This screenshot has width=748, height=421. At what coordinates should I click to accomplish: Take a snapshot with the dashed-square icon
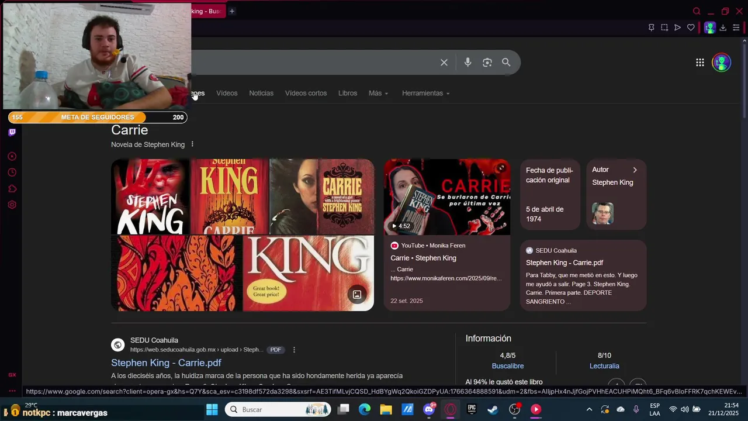pyautogui.click(x=664, y=27)
